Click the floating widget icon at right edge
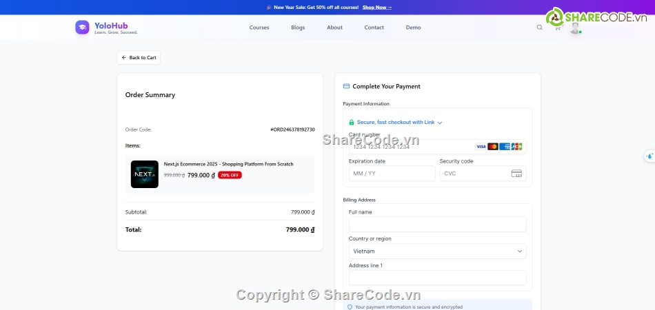Image resolution: width=655 pixels, height=310 pixels. click(x=649, y=156)
